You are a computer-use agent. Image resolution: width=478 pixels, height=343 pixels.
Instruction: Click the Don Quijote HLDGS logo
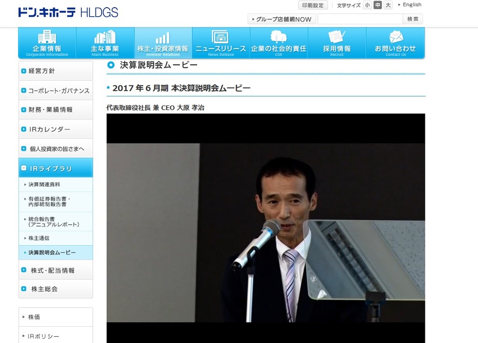(x=67, y=12)
